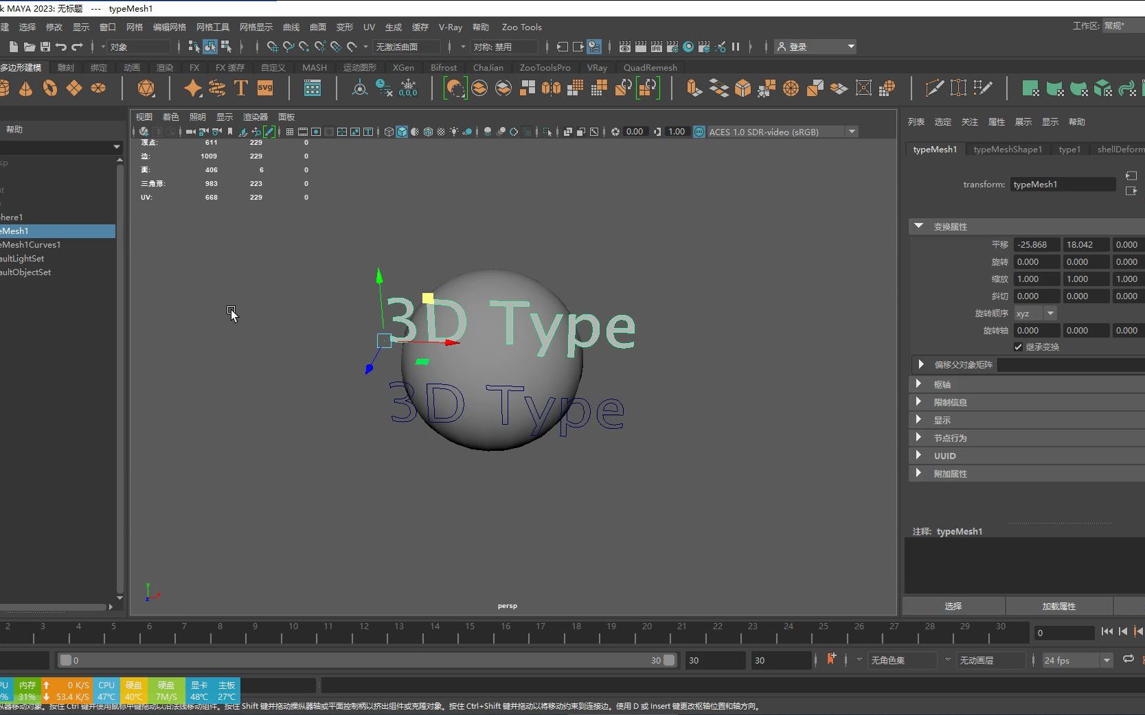Click the translate X field -25.868

point(1037,244)
